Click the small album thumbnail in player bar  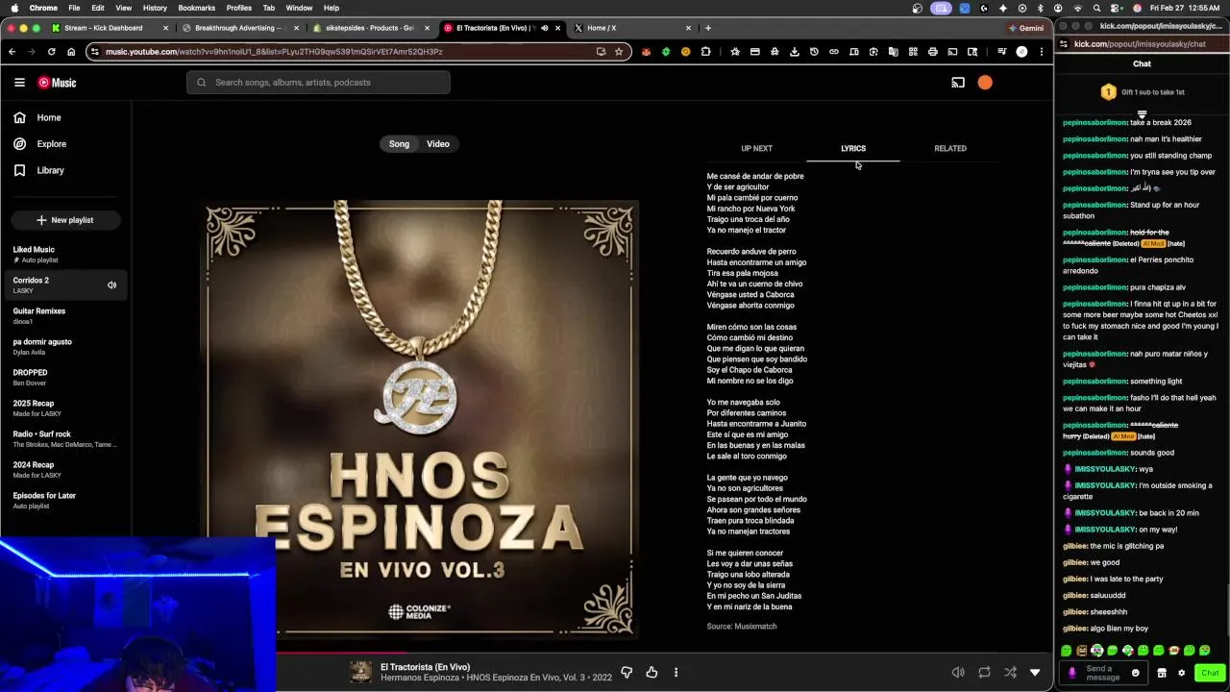click(361, 673)
